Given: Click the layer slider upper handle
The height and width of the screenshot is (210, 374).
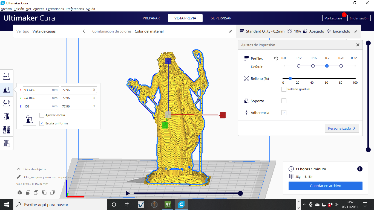Looking at the screenshot, I should click(368, 43).
